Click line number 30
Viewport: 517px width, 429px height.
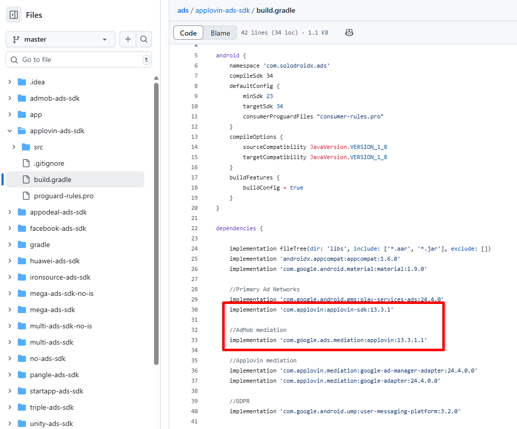(195, 310)
